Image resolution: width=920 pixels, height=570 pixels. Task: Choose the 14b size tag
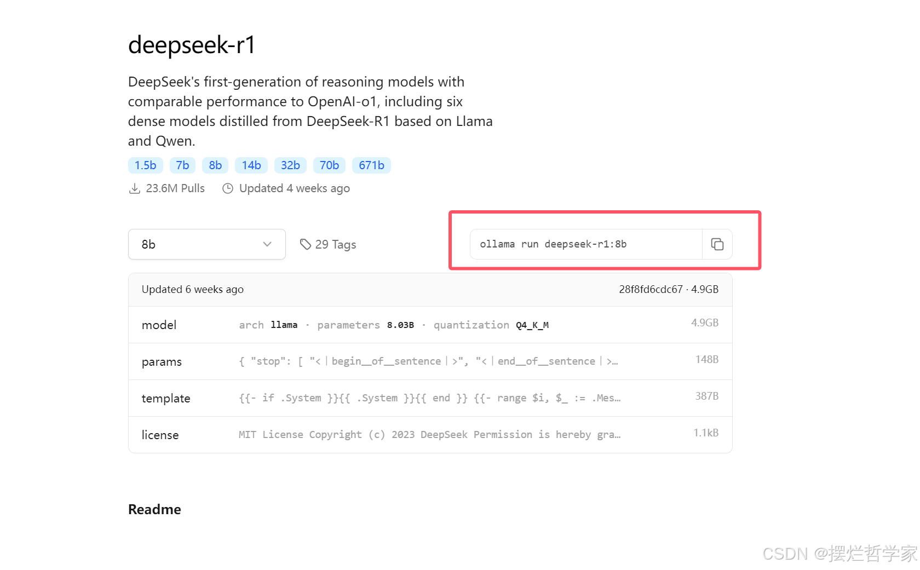click(251, 165)
